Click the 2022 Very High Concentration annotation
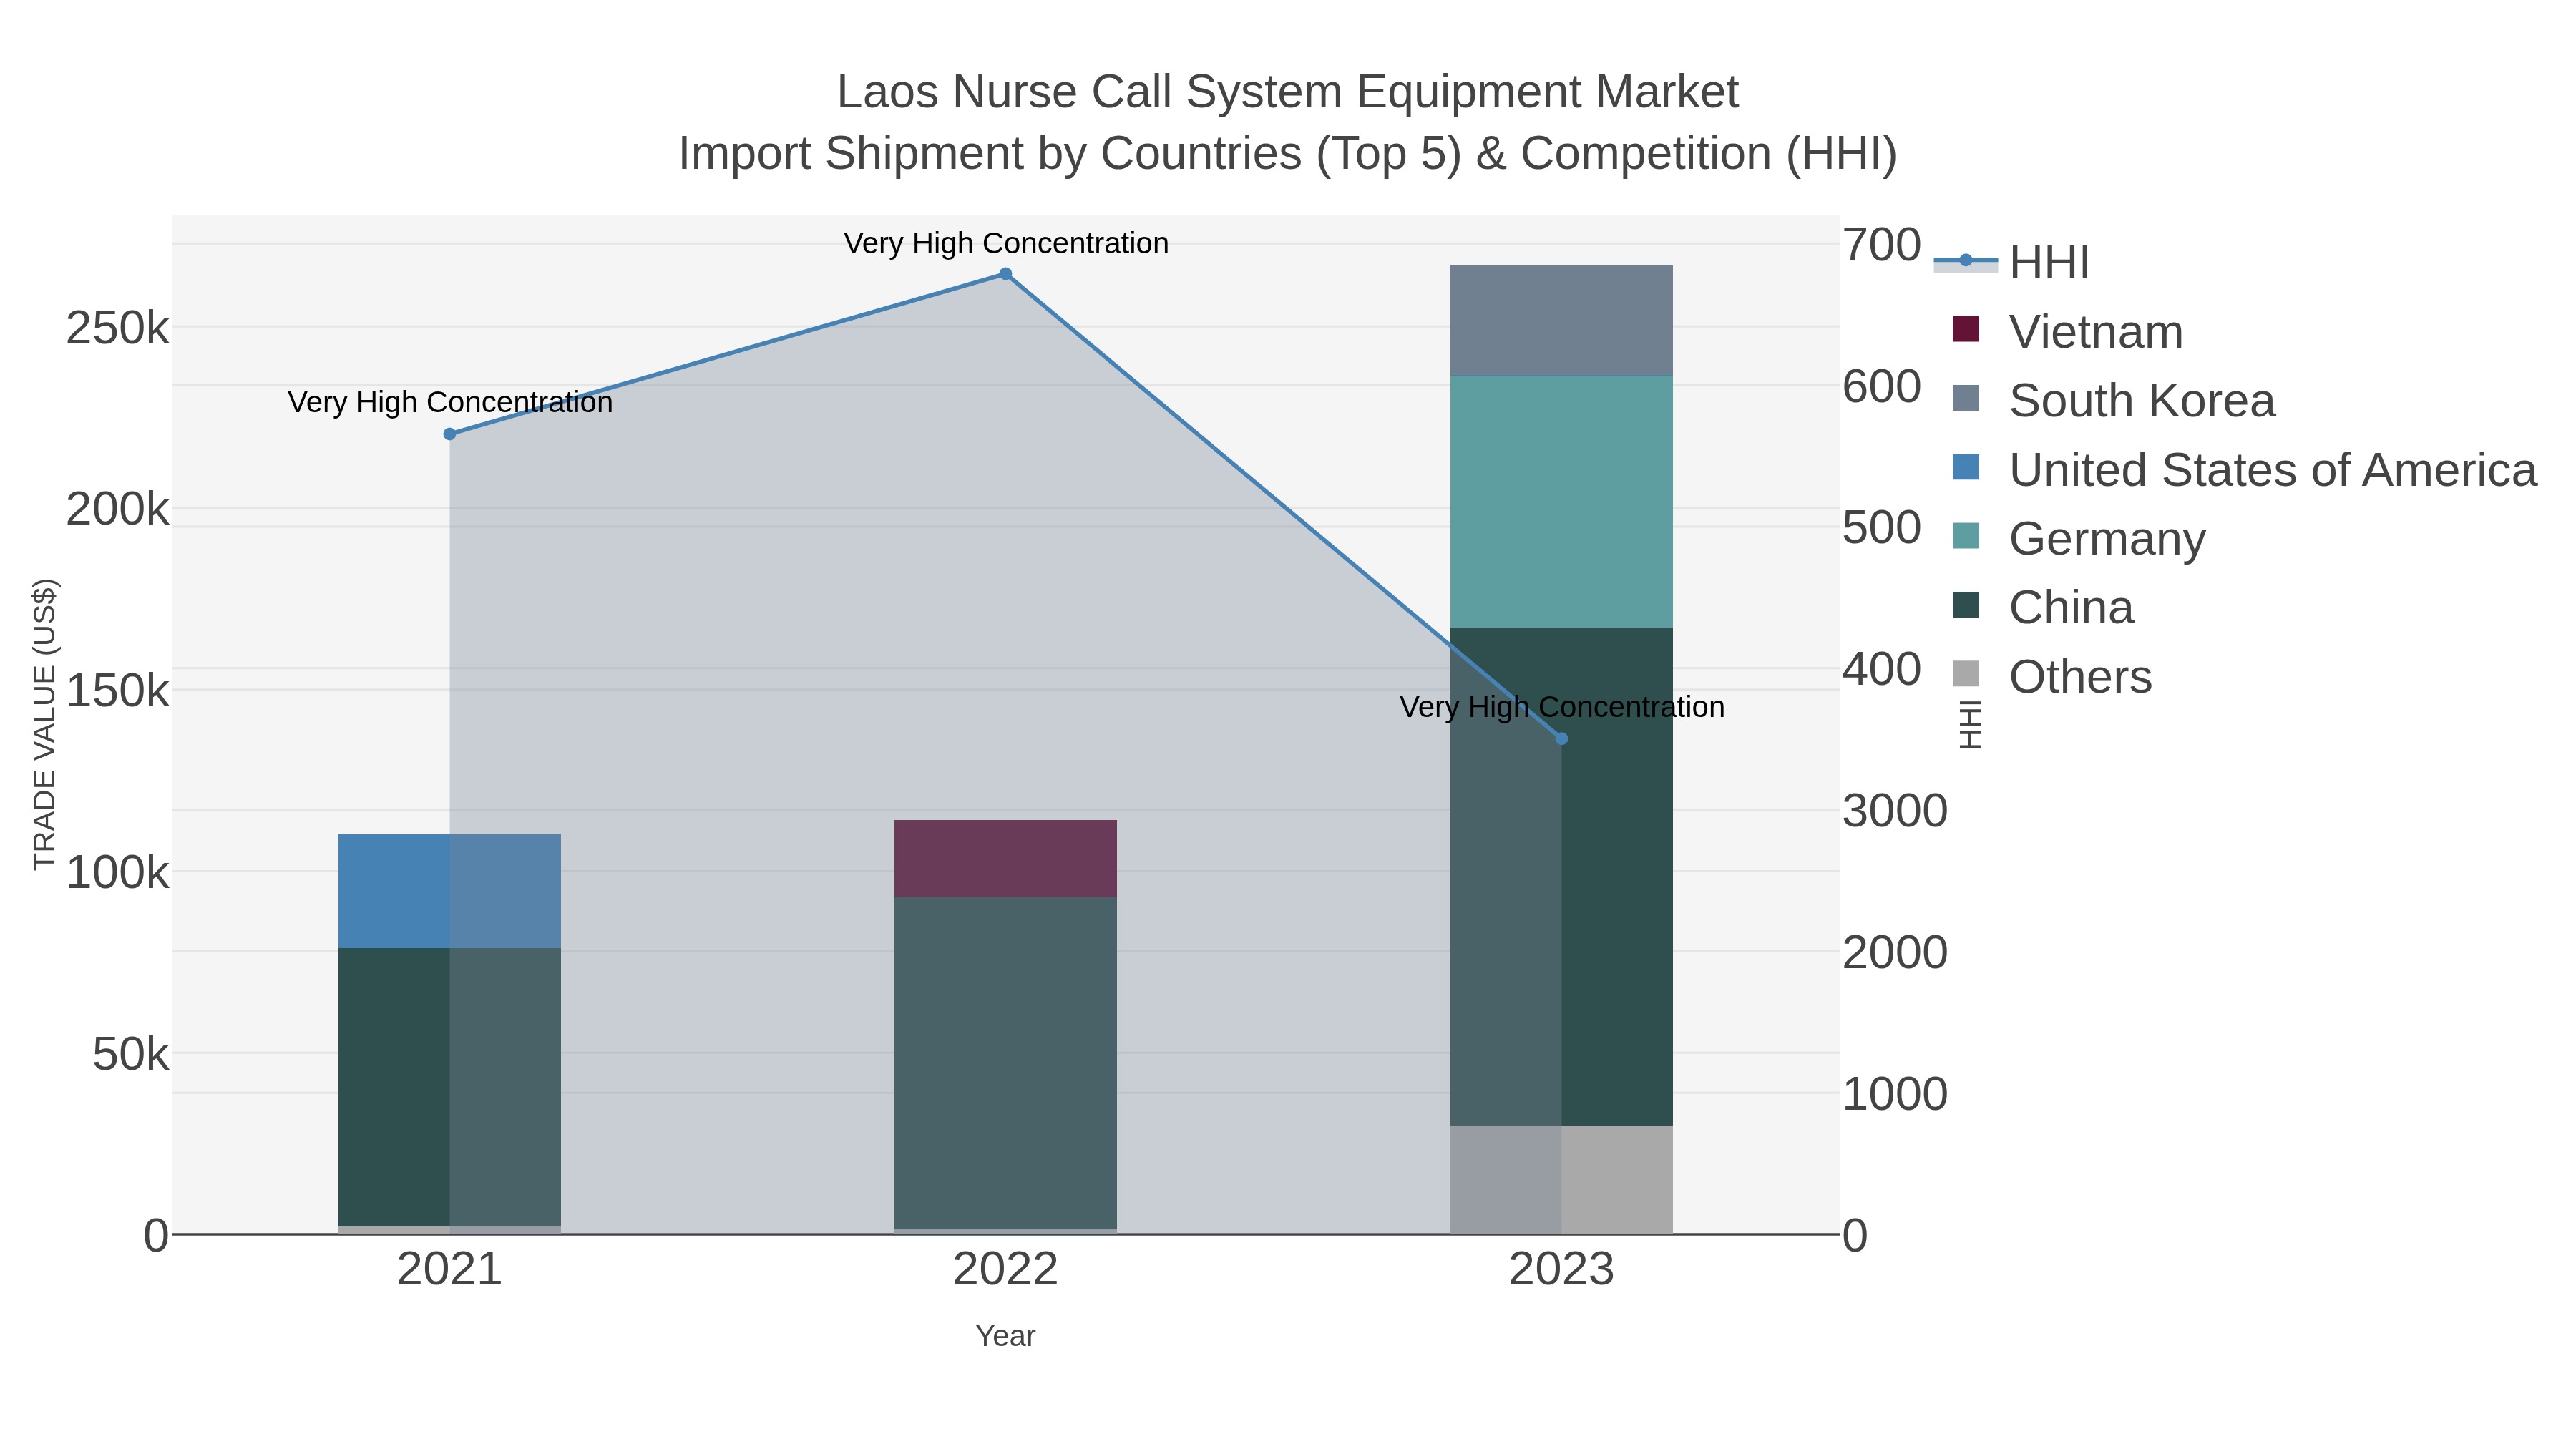This screenshot has height=1449, width=2576. [1006, 243]
